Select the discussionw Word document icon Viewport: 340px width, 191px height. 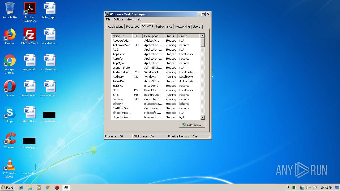click(29, 89)
